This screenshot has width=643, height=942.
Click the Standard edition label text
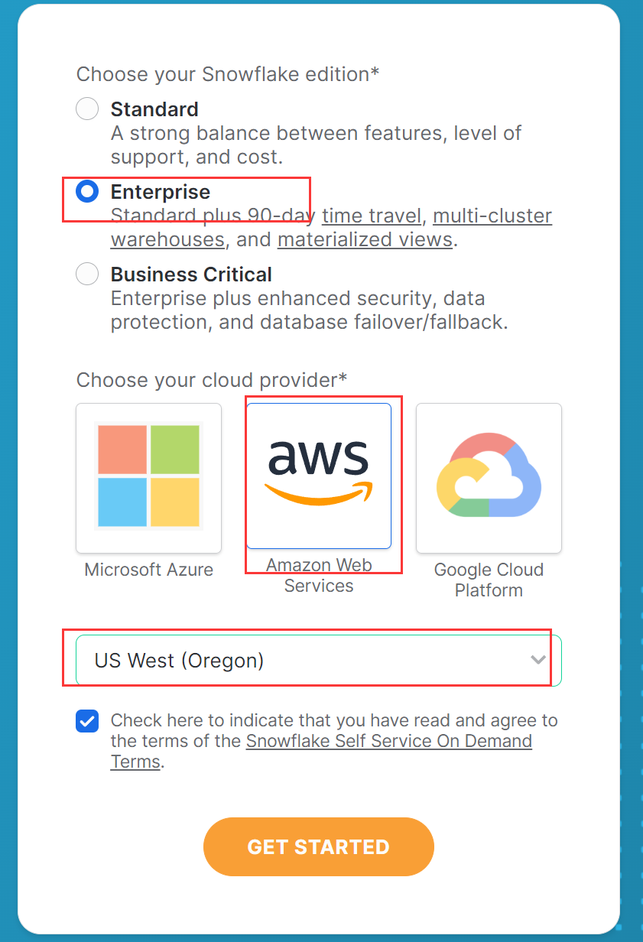[154, 109]
